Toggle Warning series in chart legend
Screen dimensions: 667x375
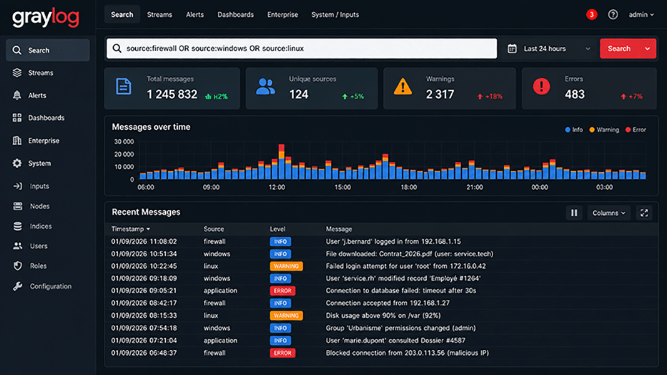[x=604, y=129]
